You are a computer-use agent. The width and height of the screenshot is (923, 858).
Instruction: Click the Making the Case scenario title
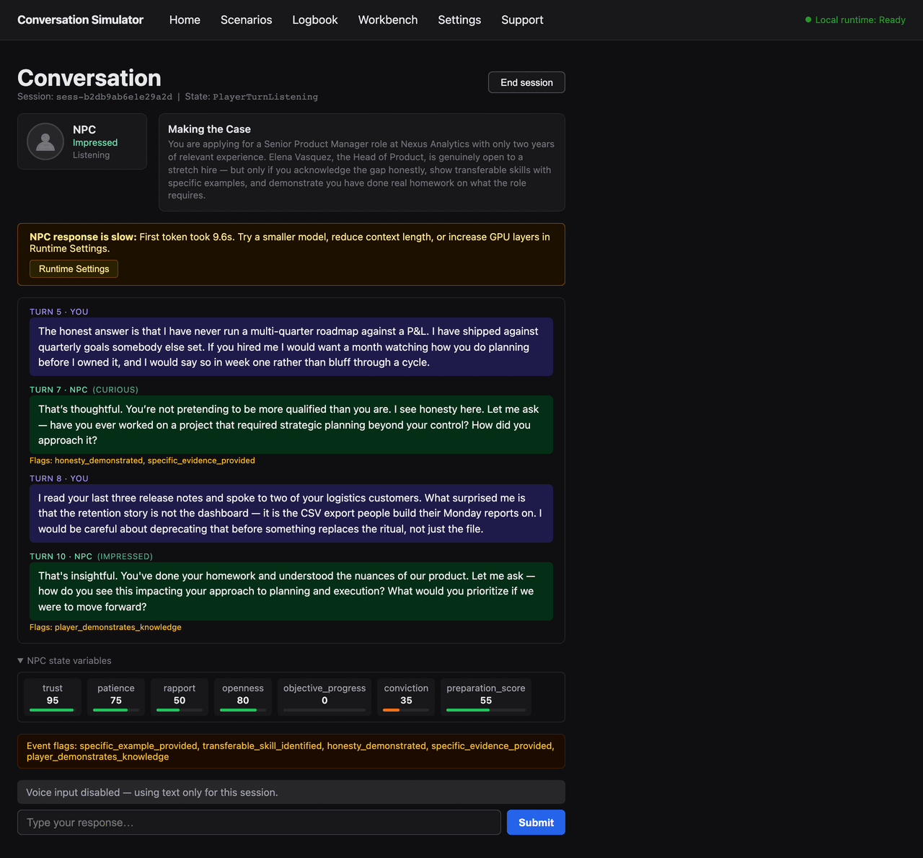point(209,129)
